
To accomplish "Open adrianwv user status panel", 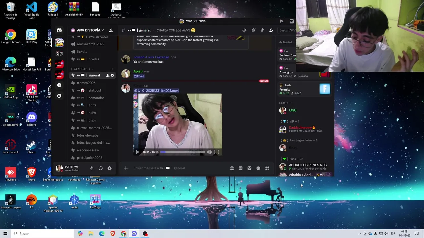I will click(71, 168).
